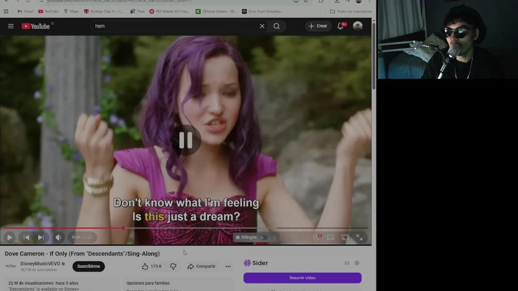Screen dimensions: 518x291
Task: Click the page vertical scrollbar
Action: (x=374, y=57)
